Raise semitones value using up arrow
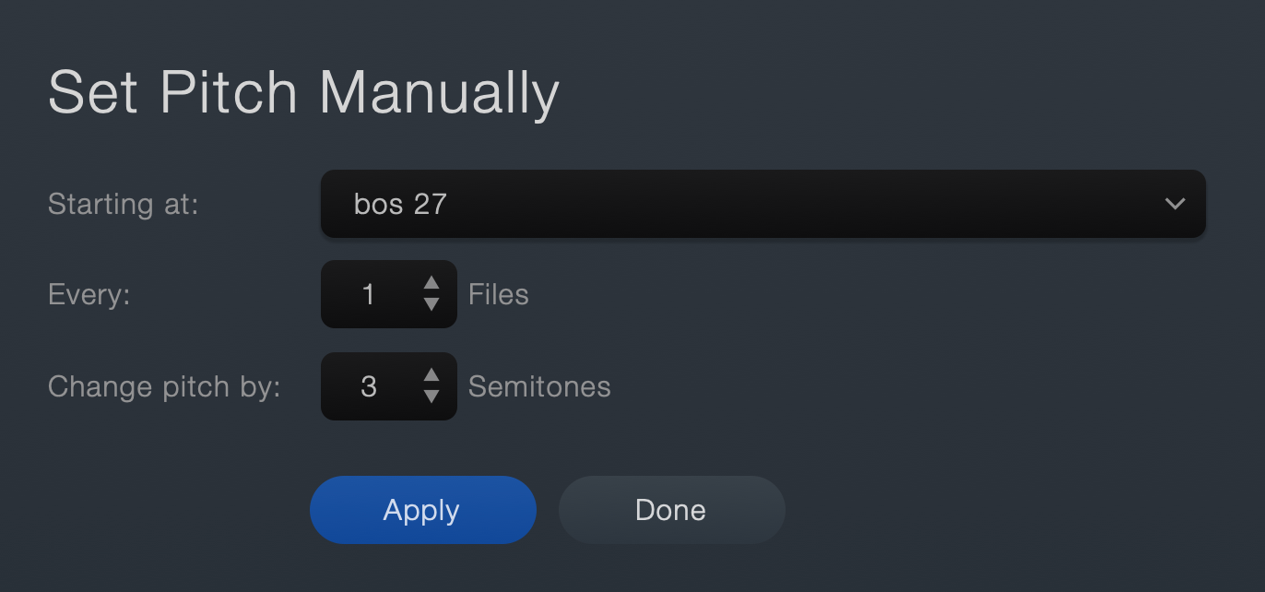Screen dimensions: 1265x592 point(431,375)
